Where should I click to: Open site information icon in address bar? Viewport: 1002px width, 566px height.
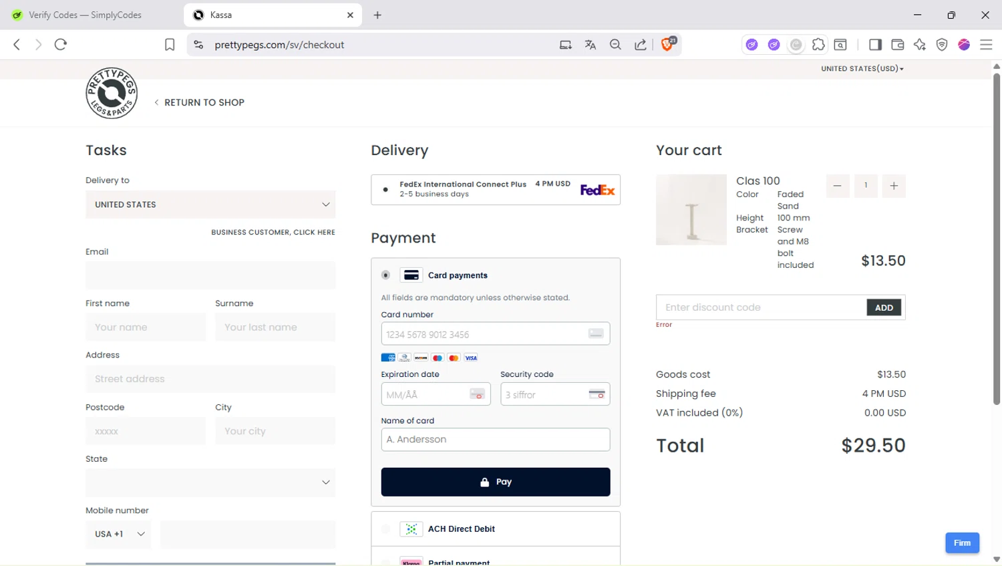tap(198, 45)
